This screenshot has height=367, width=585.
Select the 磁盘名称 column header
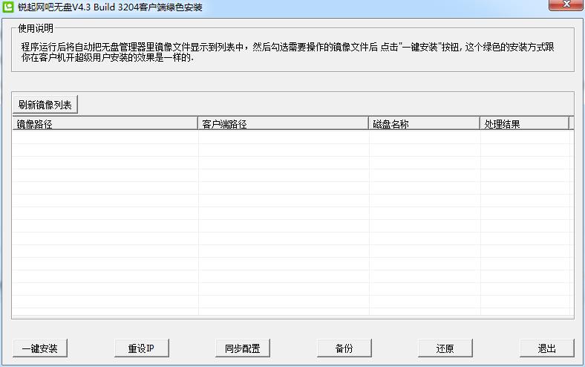point(424,123)
